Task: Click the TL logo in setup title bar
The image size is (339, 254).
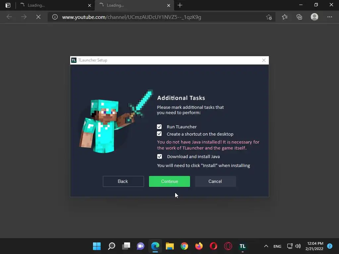Action: (x=74, y=60)
